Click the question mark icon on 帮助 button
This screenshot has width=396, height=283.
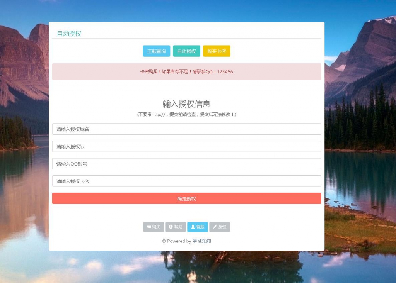click(171, 227)
